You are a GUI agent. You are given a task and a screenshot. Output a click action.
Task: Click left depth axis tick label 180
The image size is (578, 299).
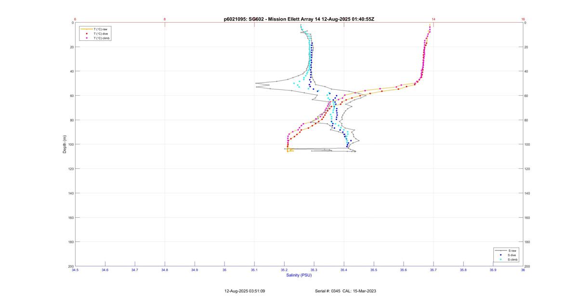point(70,242)
